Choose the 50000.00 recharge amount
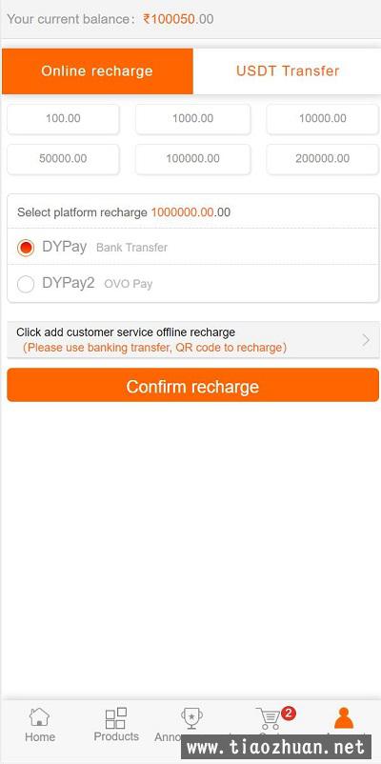This screenshot has width=381, height=764. coord(63,158)
